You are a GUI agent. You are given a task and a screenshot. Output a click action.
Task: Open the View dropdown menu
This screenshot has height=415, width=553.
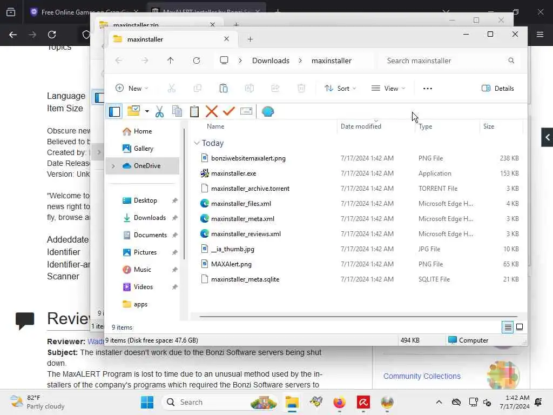(388, 88)
